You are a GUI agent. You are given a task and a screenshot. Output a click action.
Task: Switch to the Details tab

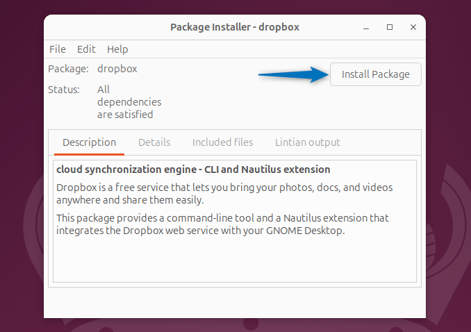point(154,142)
